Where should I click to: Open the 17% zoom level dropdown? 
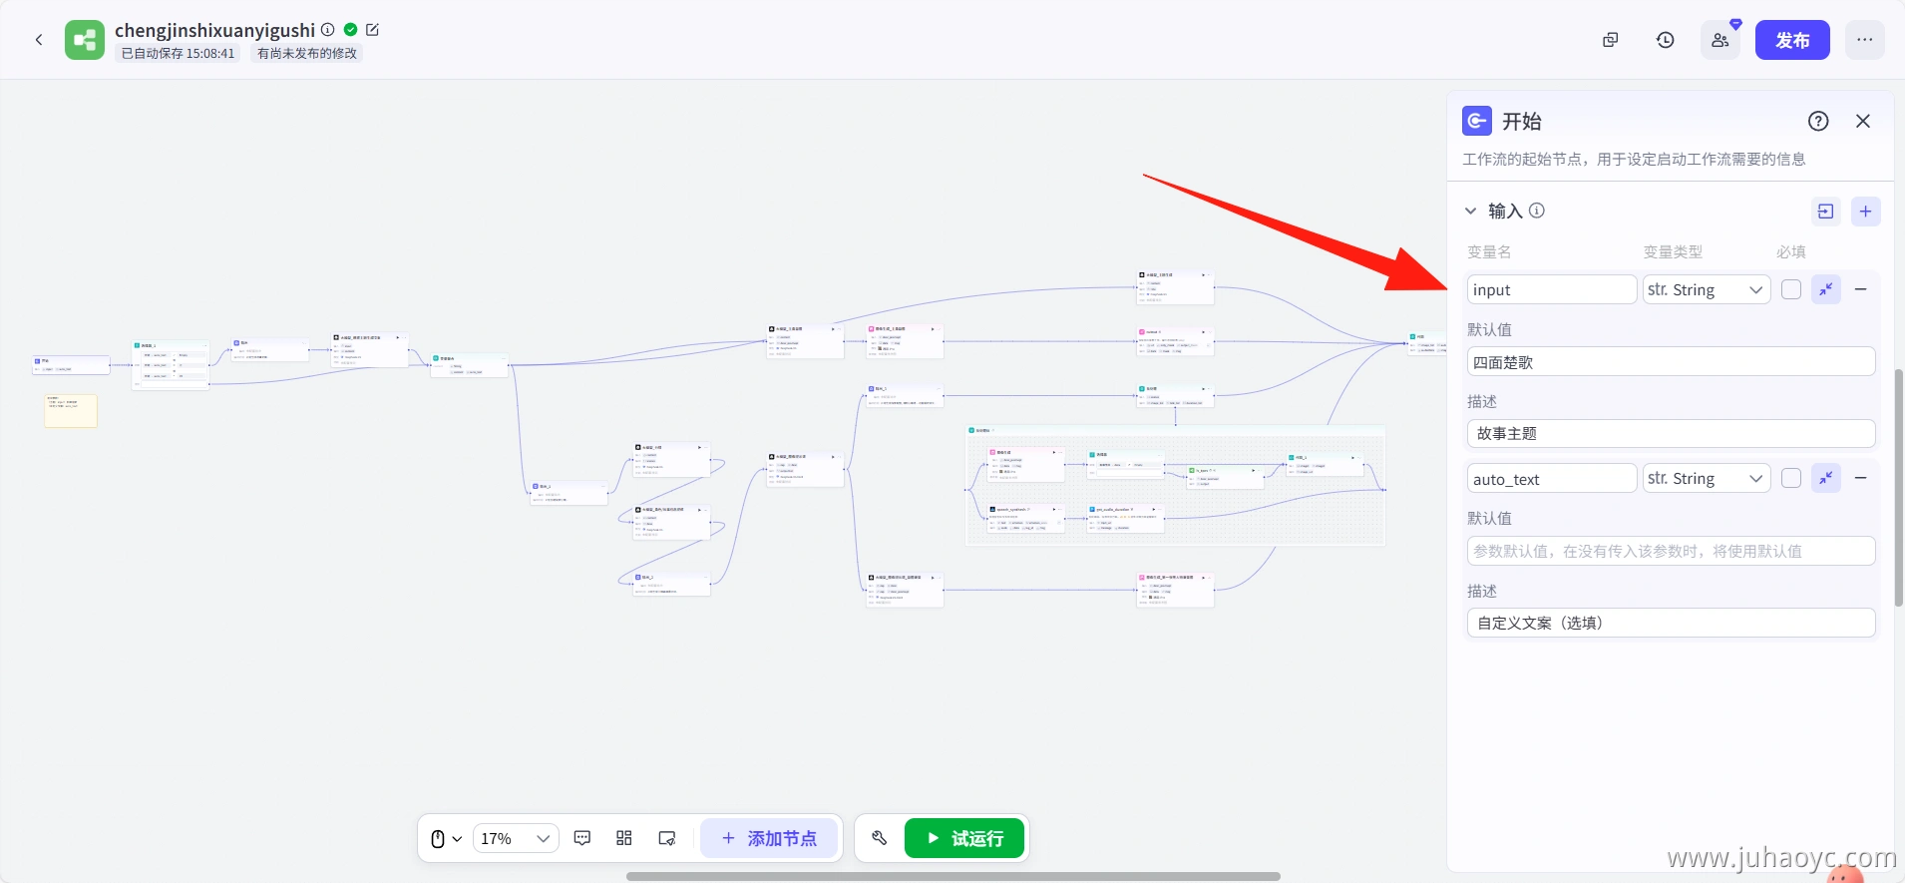click(x=515, y=838)
